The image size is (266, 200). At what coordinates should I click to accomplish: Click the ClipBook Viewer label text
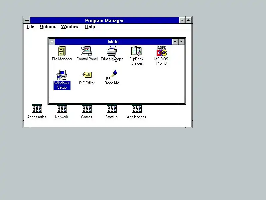tap(136, 61)
